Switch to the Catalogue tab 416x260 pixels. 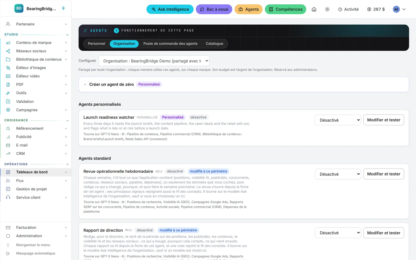[214, 44]
